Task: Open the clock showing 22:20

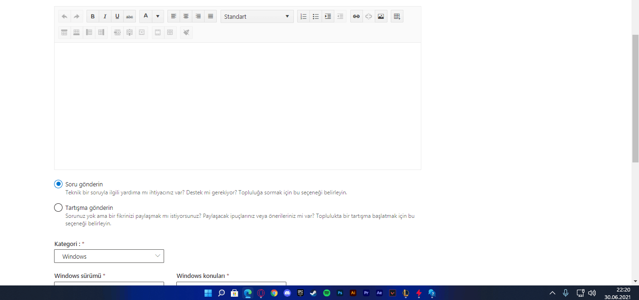Action: 617,293
